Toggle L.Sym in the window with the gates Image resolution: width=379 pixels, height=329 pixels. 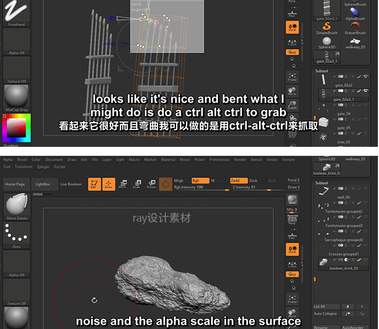pos(292,43)
